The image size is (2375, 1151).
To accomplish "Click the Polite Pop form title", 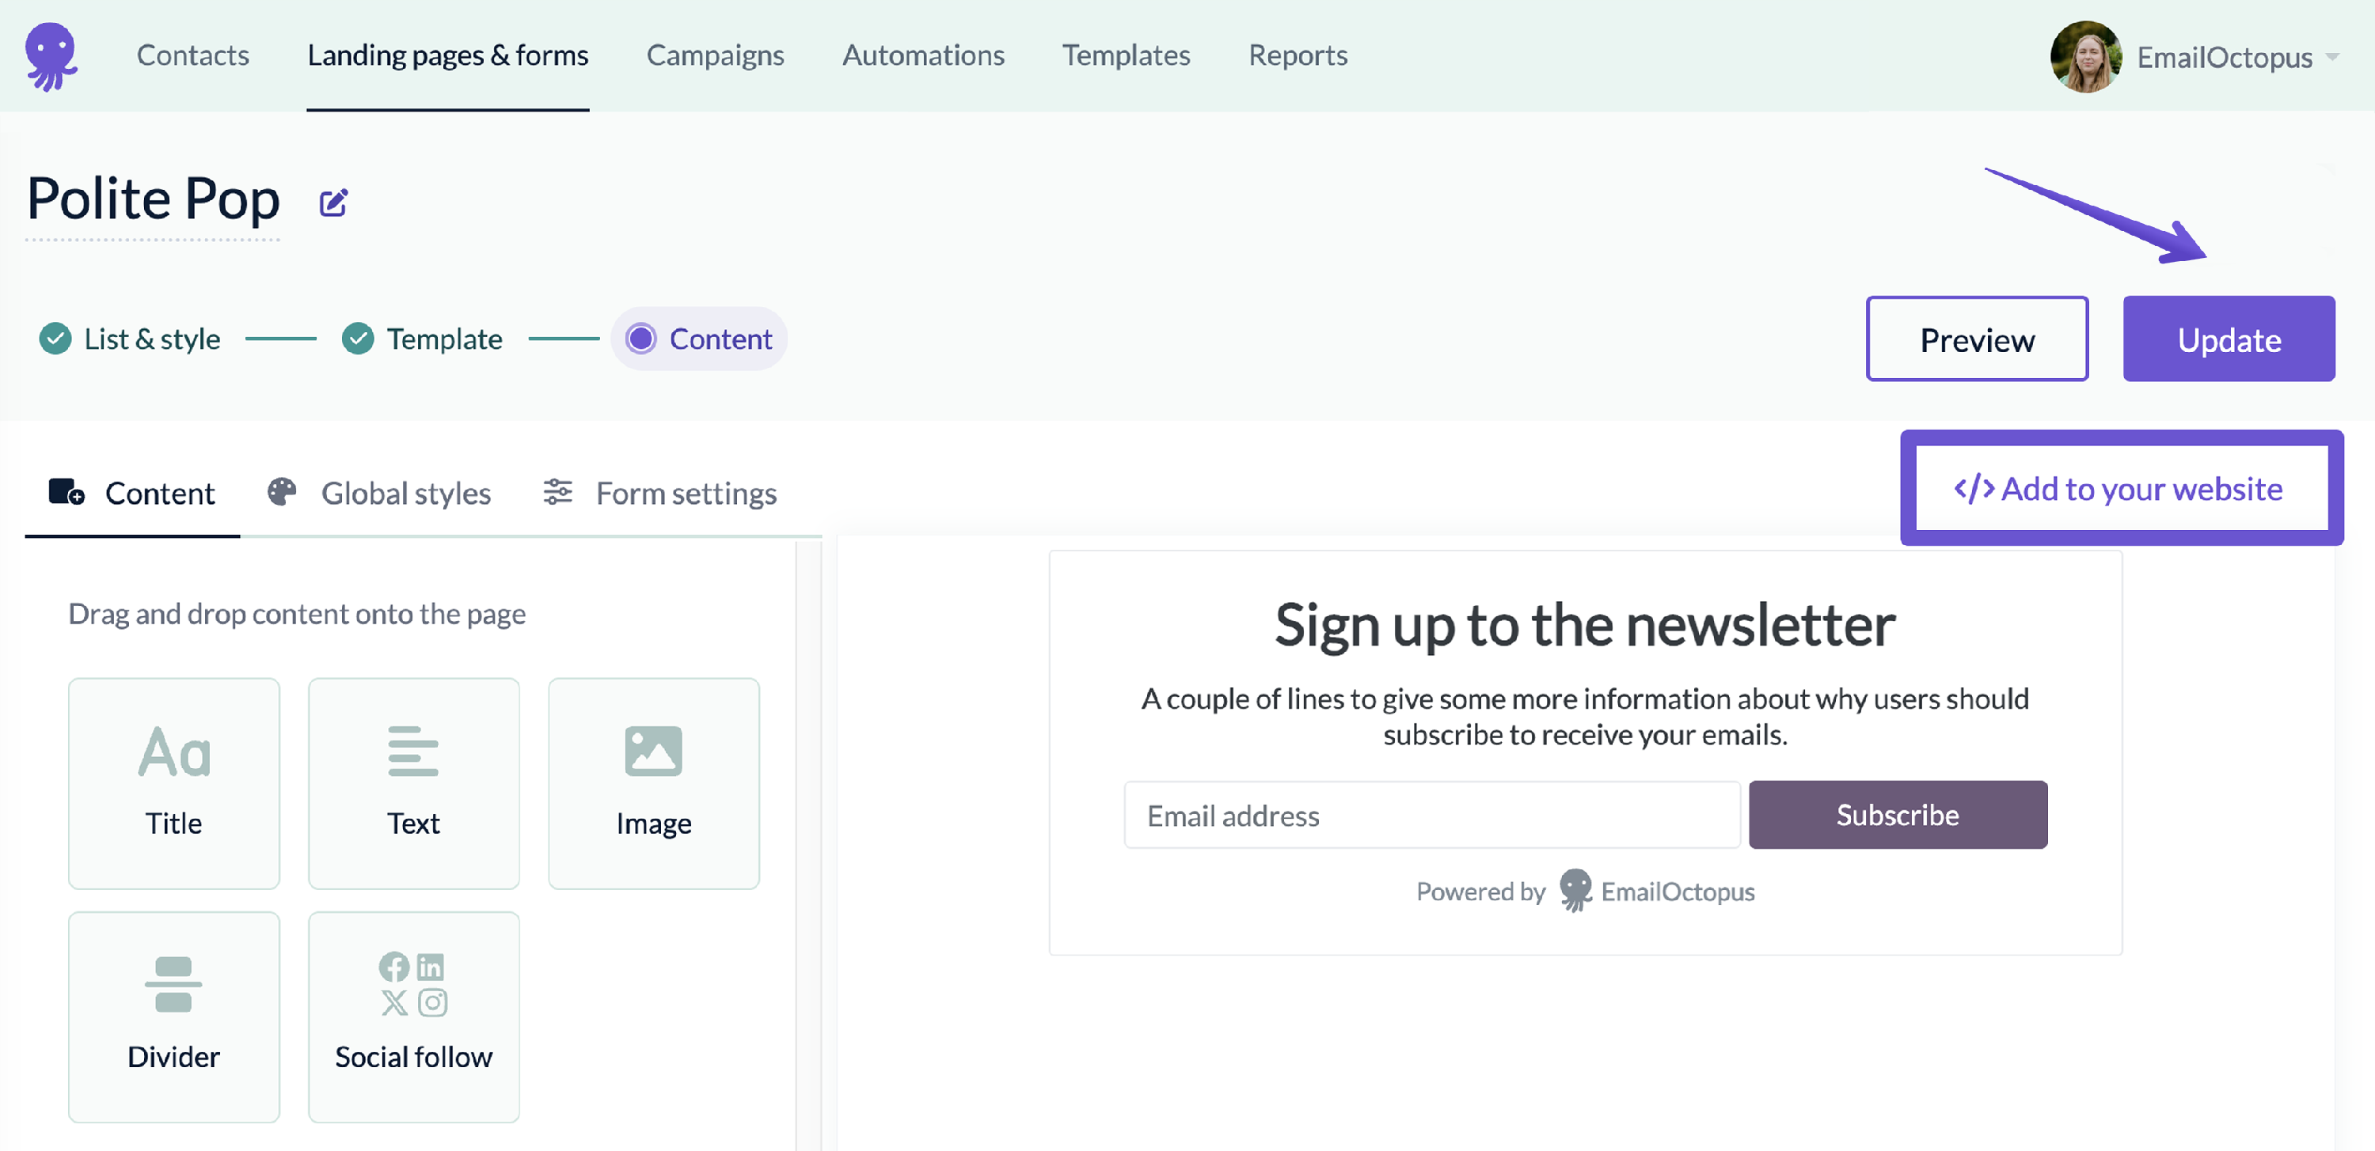I will pos(153,199).
